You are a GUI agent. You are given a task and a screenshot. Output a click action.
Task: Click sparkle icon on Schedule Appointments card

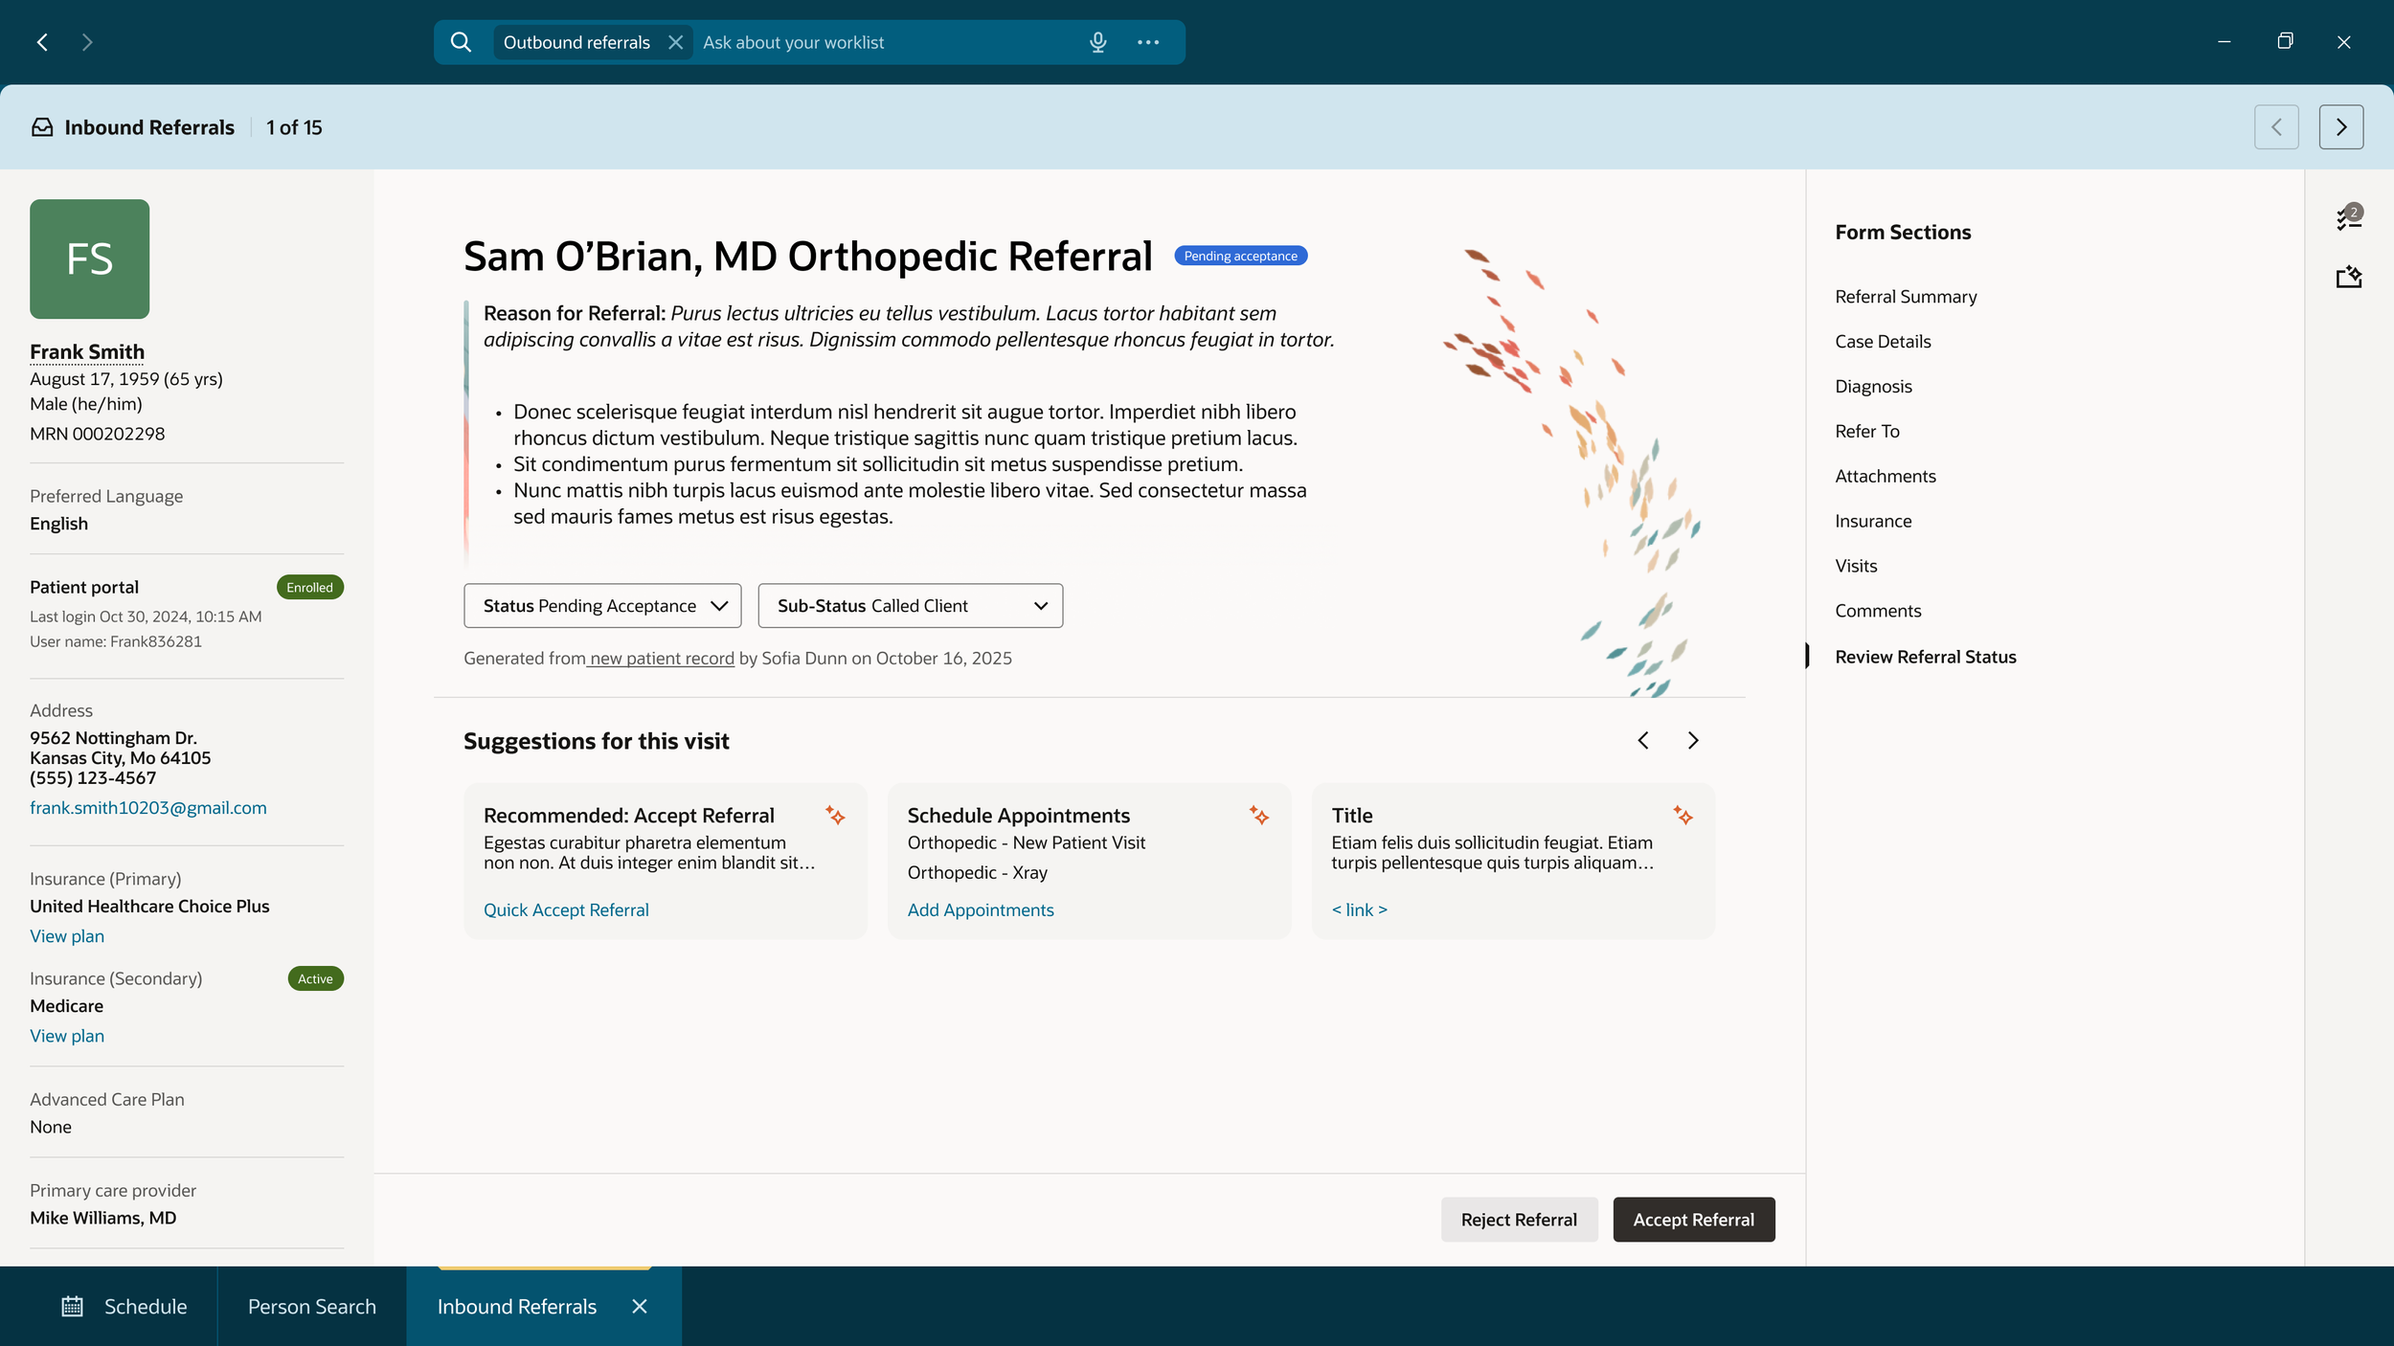click(x=1258, y=815)
